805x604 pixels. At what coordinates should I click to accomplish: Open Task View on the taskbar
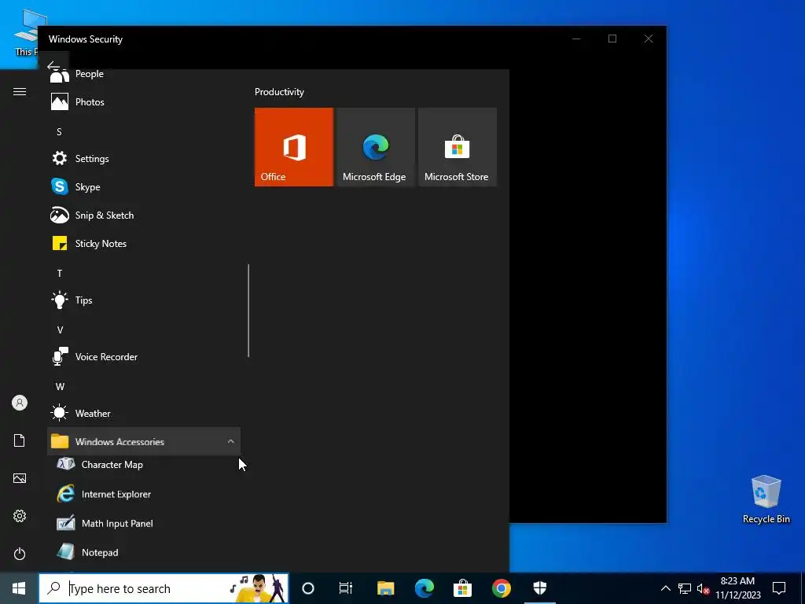[346, 588]
